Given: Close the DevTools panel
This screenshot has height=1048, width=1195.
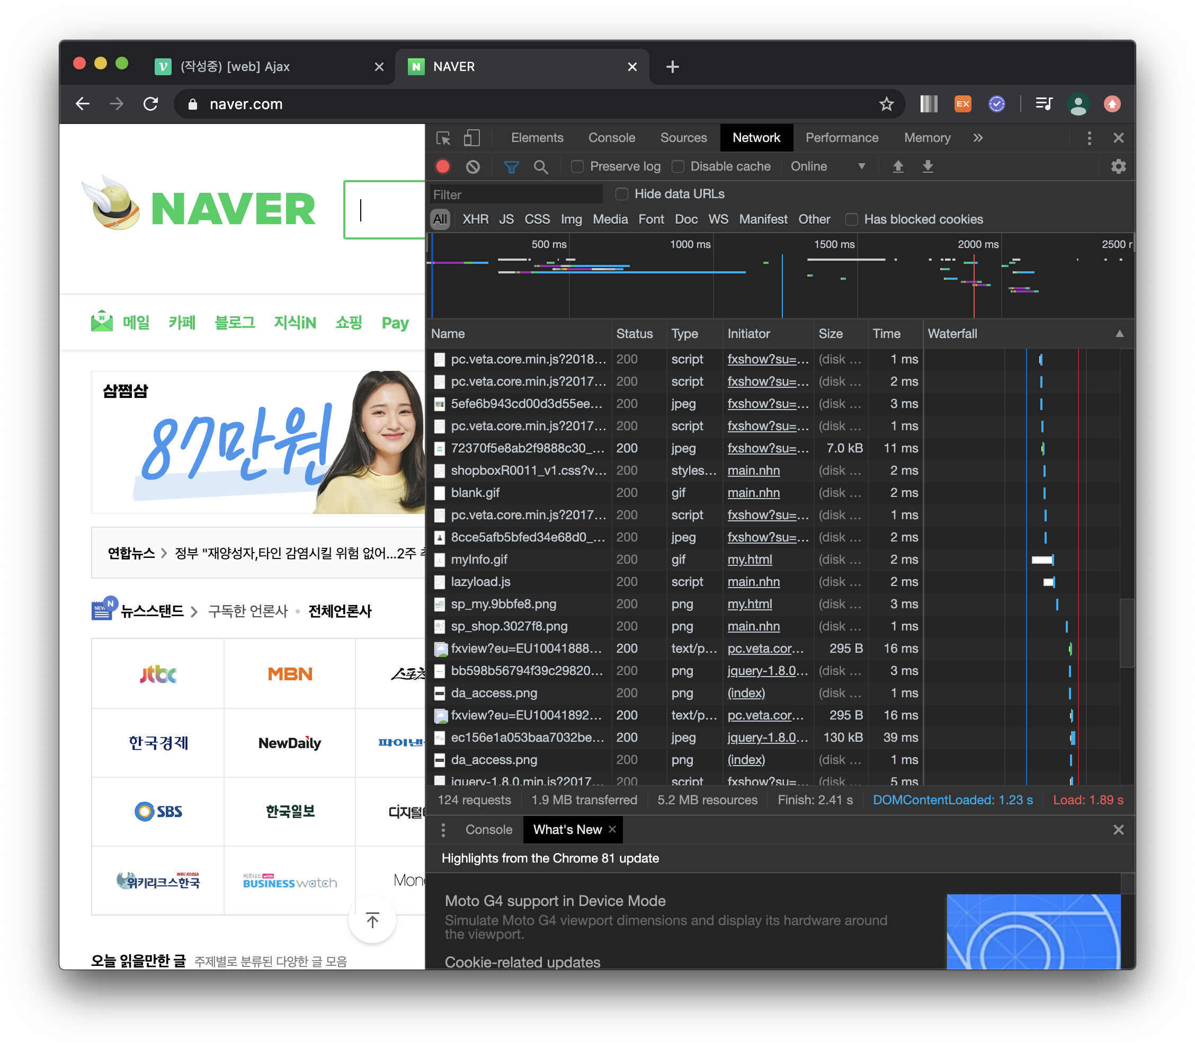Looking at the screenshot, I should tap(1118, 138).
